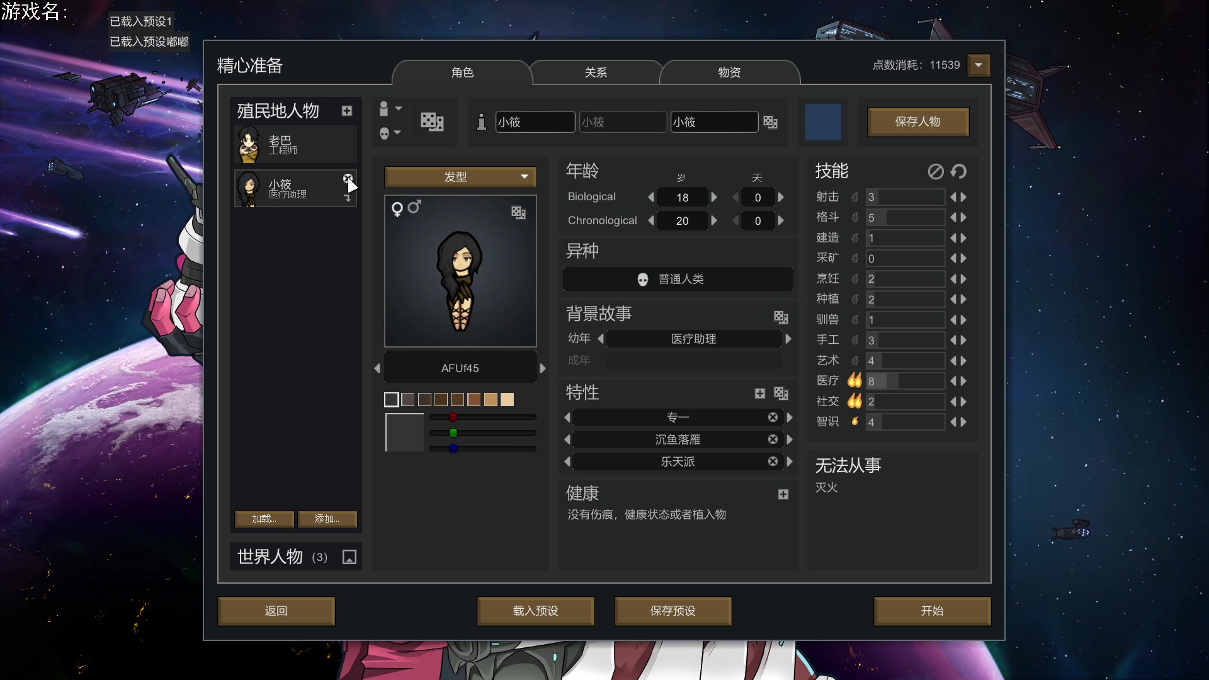Image resolution: width=1209 pixels, height=680 pixels.
Task: Select the female gender symbol
Action: (397, 209)
